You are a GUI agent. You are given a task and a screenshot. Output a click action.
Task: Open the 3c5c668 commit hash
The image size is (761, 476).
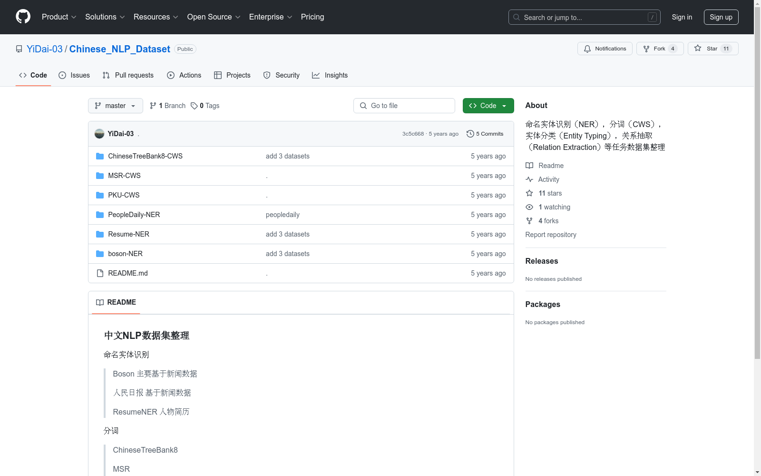413,134
